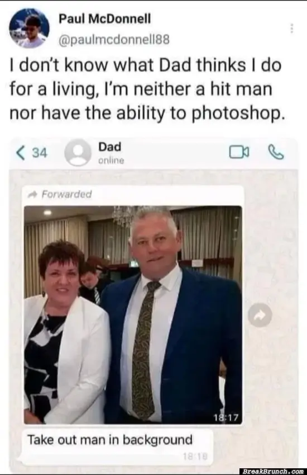Click the online status text
This screenshot has height=475, width=307.
point(111,160)
